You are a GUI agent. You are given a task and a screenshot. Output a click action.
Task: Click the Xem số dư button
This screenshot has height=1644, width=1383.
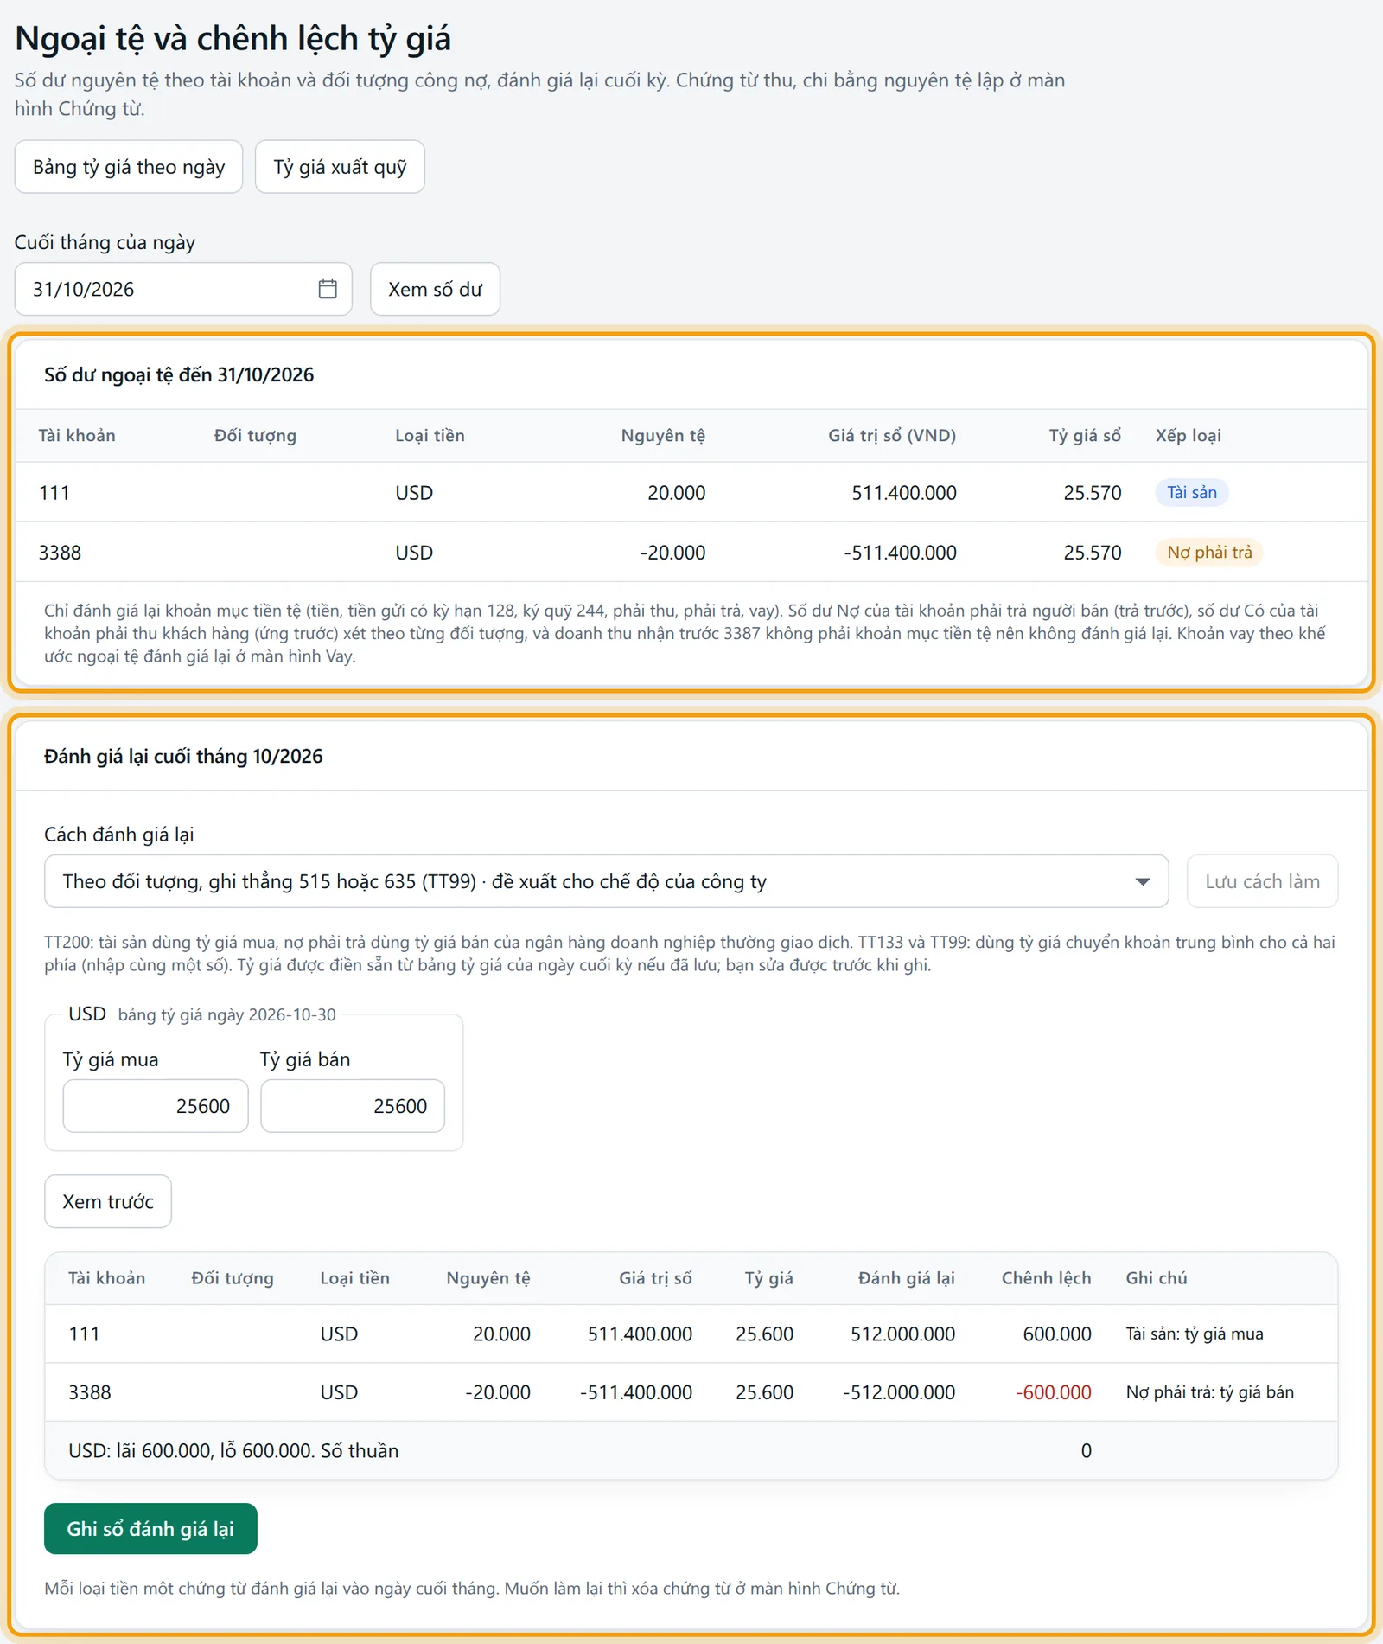(x=435, y=289)
